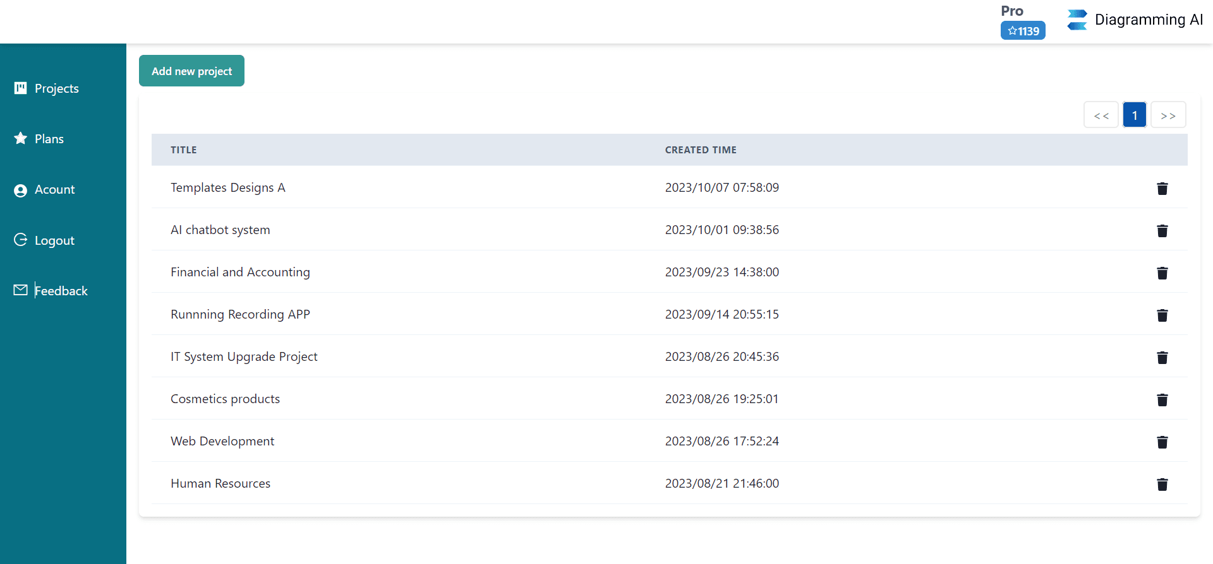This screenshot has width=1213, height=564.
Task: Log out using the sidebar
Action: click(54, 240)
